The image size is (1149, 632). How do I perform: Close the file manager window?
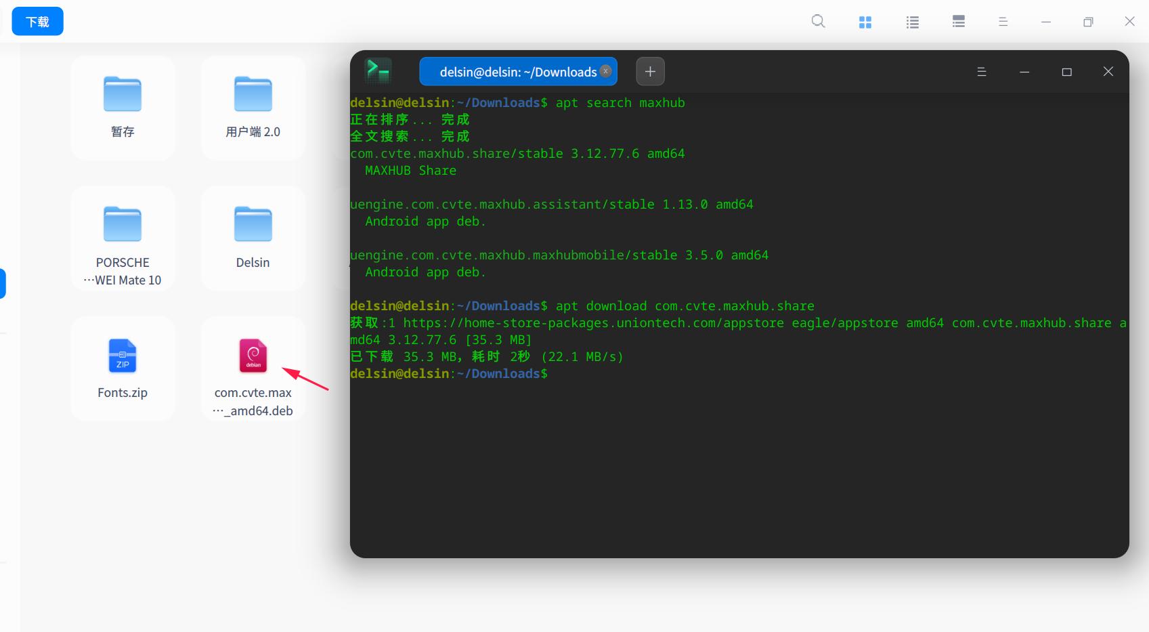pyautogui.click(x=1130, y=22)
